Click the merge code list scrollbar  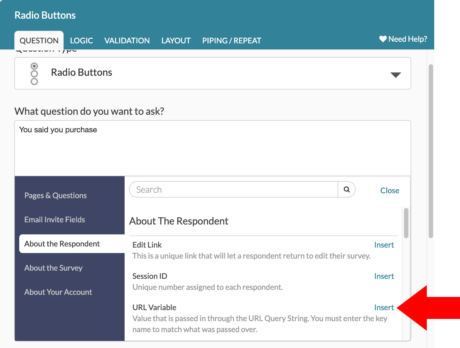click(406, 223)
